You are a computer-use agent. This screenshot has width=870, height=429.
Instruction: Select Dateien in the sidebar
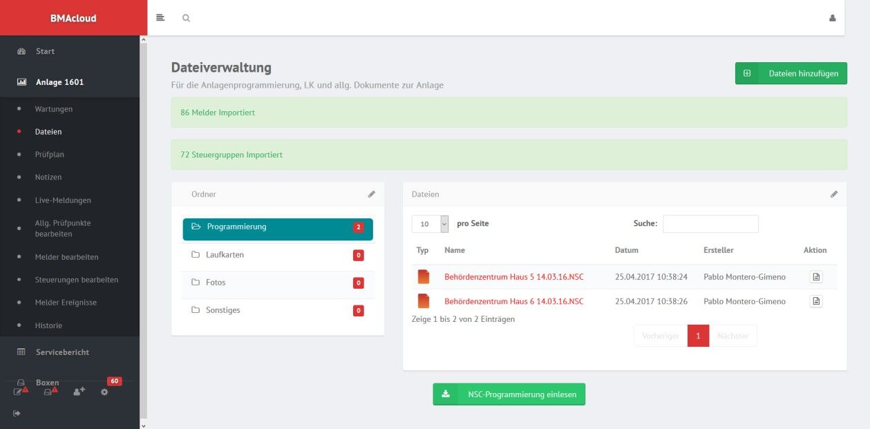[x=48, y=131]
